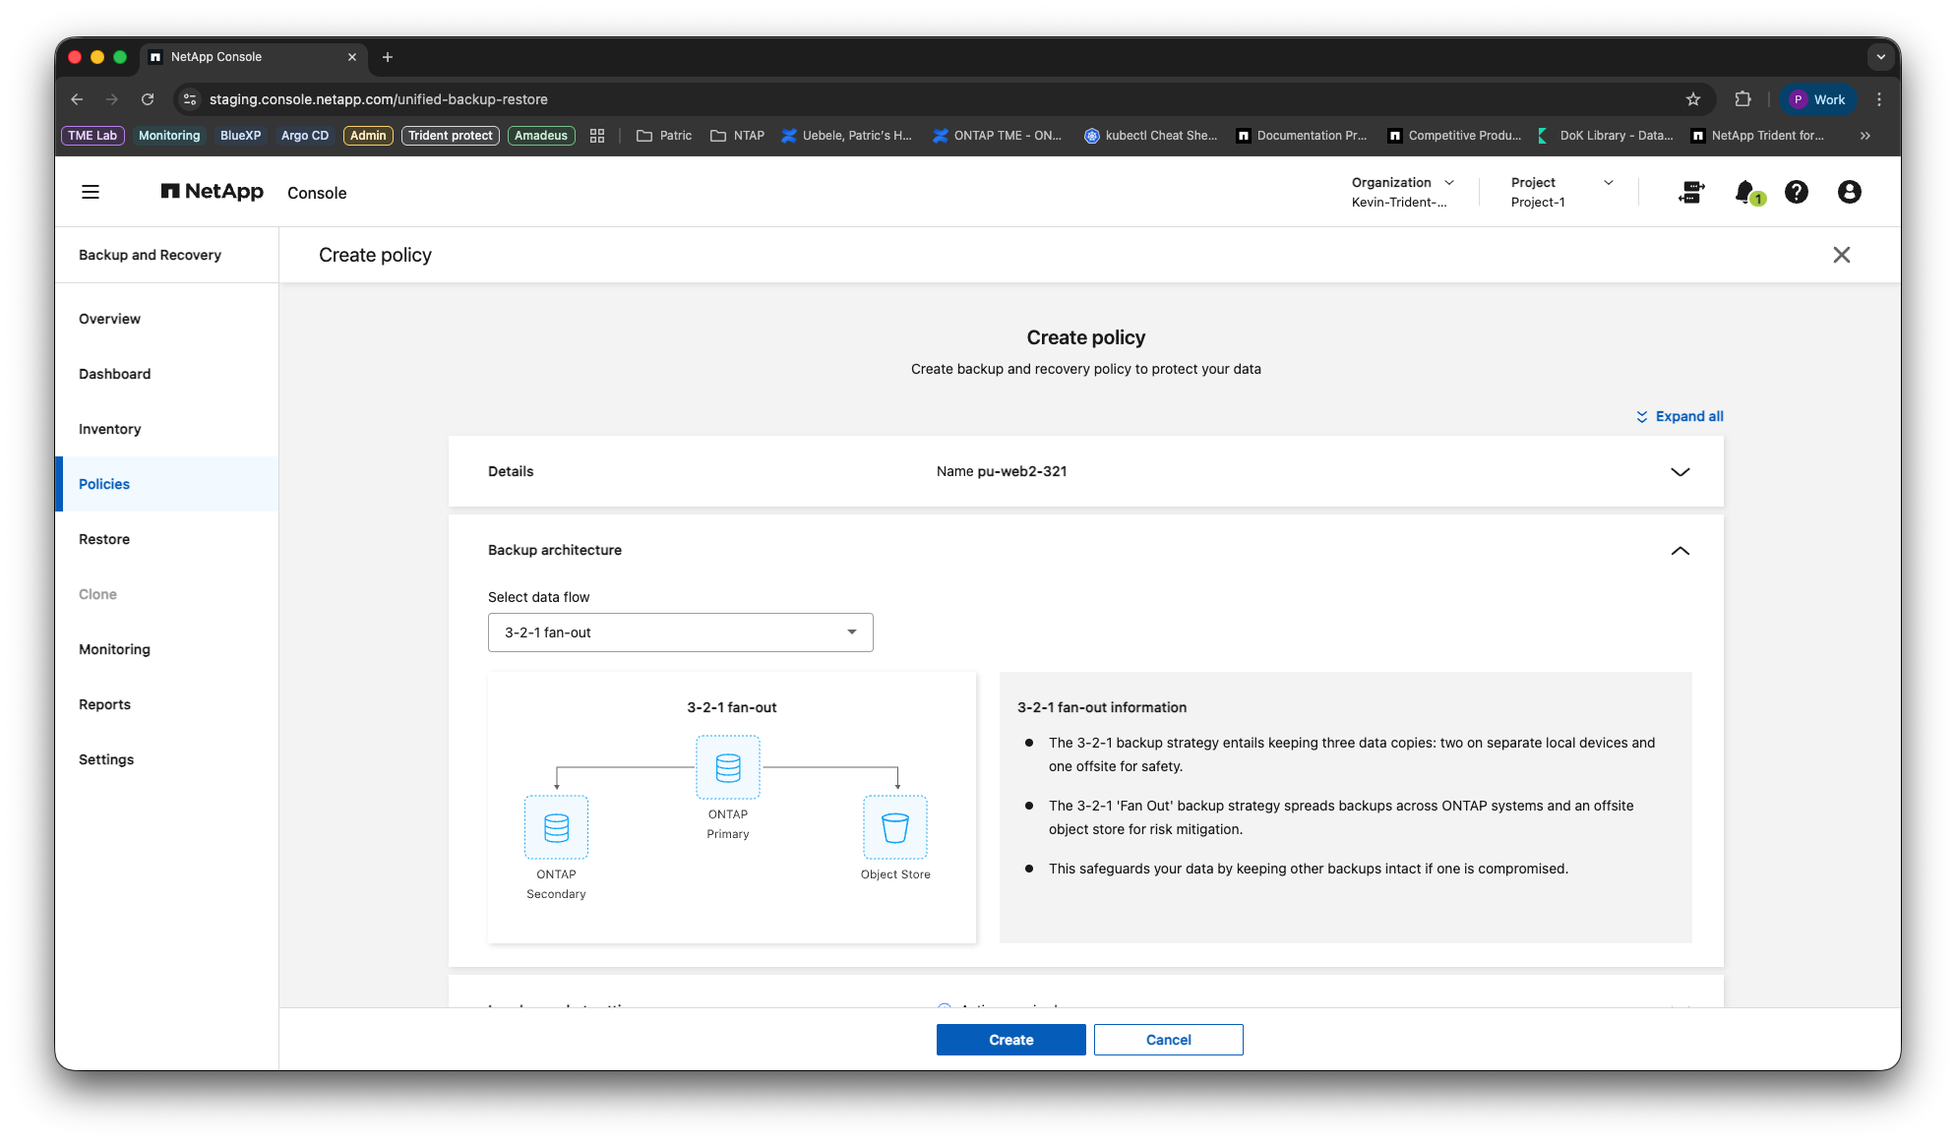The width and height of the screenshot is (1956, 1143).
Task: Open the Project selector dropdown
Action: coord(1562,192)
